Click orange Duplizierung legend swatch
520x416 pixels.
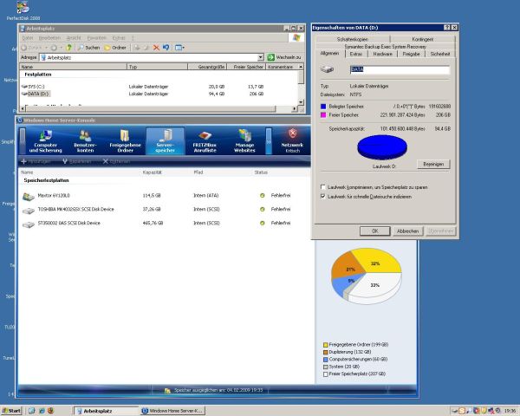(x=325, y=352)
